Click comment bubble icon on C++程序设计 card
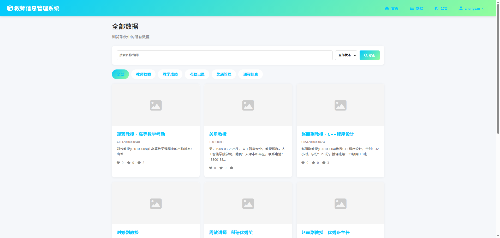 pyautogui.click(x=324, y=163)
